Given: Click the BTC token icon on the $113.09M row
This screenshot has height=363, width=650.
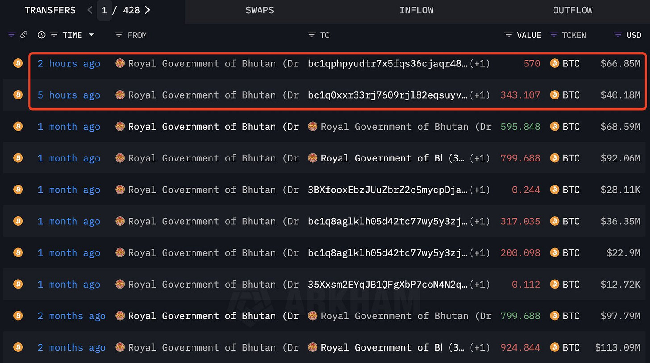Looking at the screenshot, I should point(554,347).
